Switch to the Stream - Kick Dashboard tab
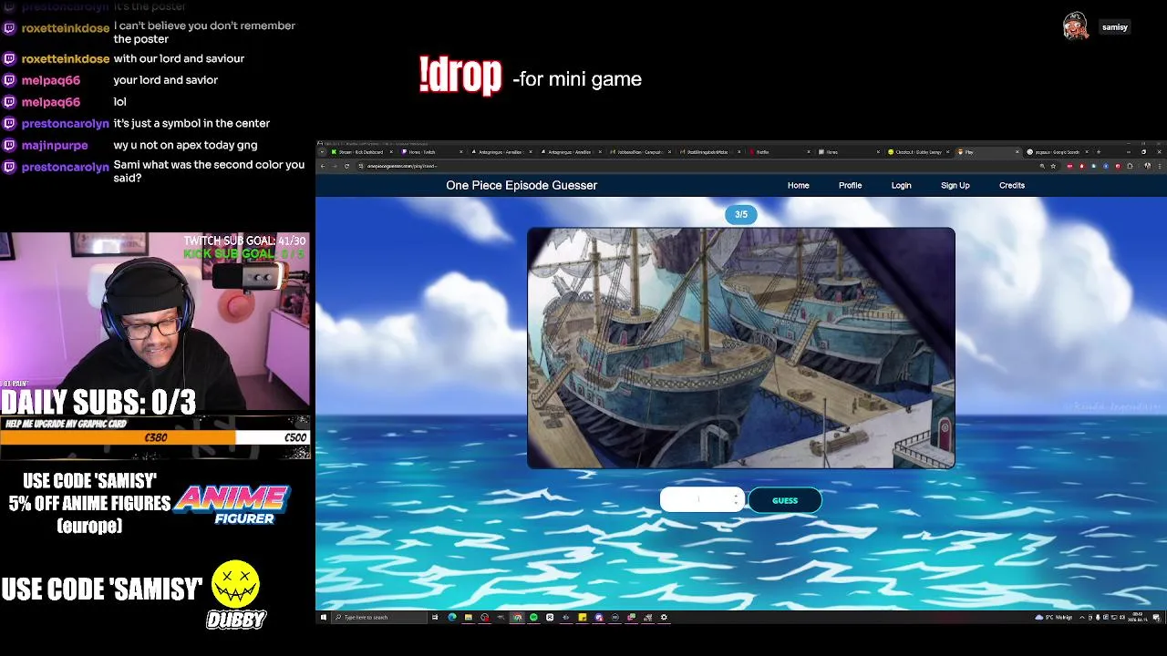This screenshot has width=1167, height=656. click(x=362, y=152)
